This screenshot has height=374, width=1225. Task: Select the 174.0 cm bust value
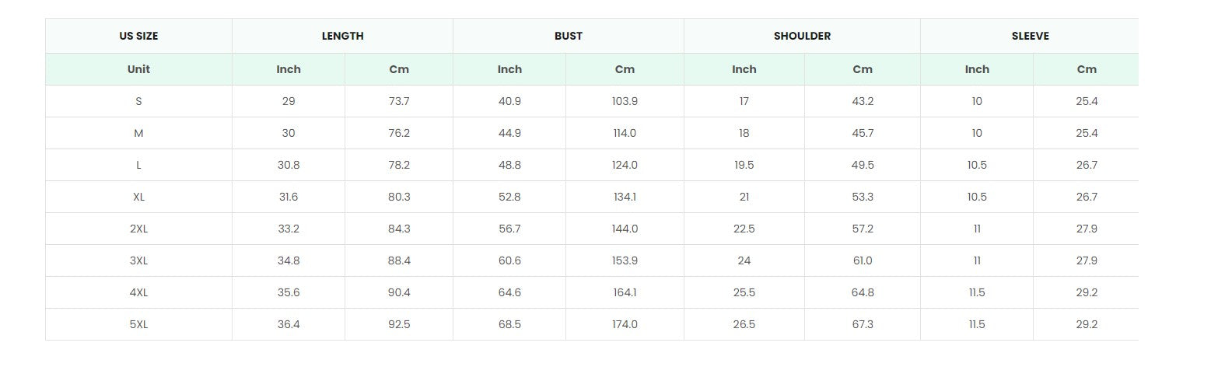point(625,324)
